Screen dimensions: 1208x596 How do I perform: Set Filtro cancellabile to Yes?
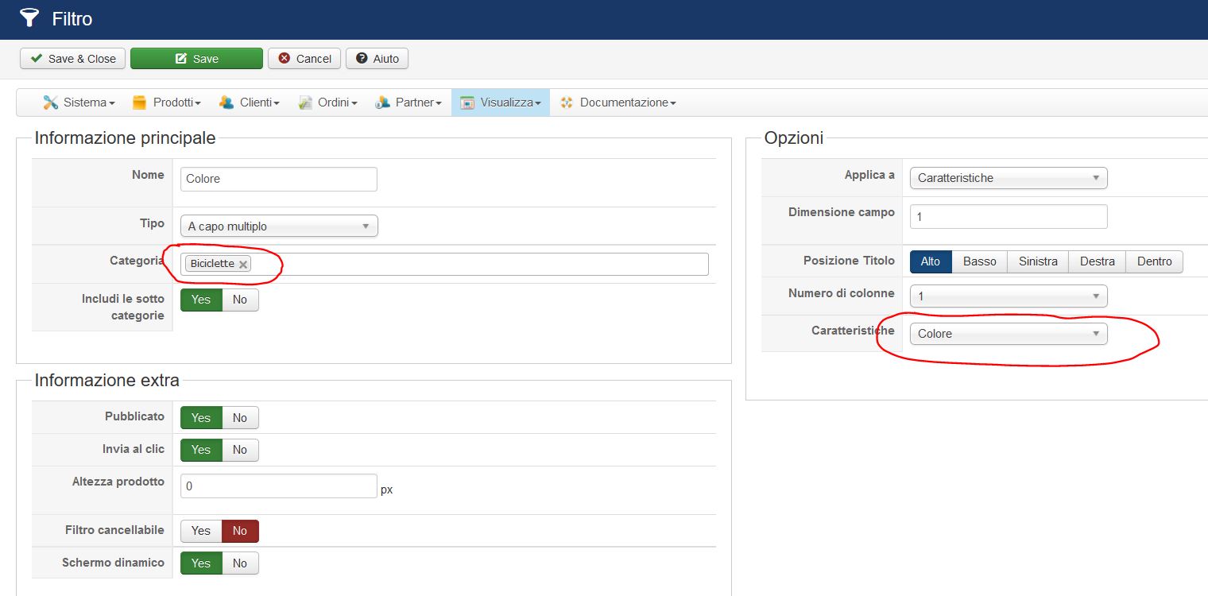[201, 531]
